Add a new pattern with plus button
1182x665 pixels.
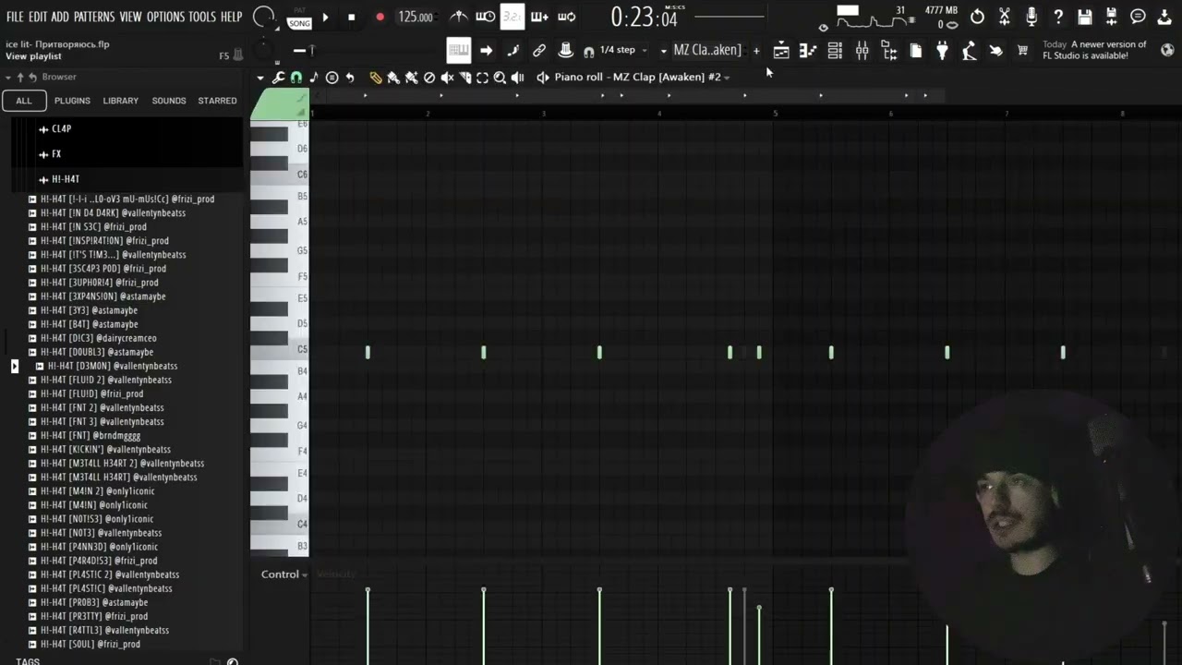(x=756, y=51)
